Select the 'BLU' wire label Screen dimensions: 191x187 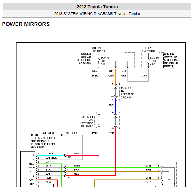point(111,105)
